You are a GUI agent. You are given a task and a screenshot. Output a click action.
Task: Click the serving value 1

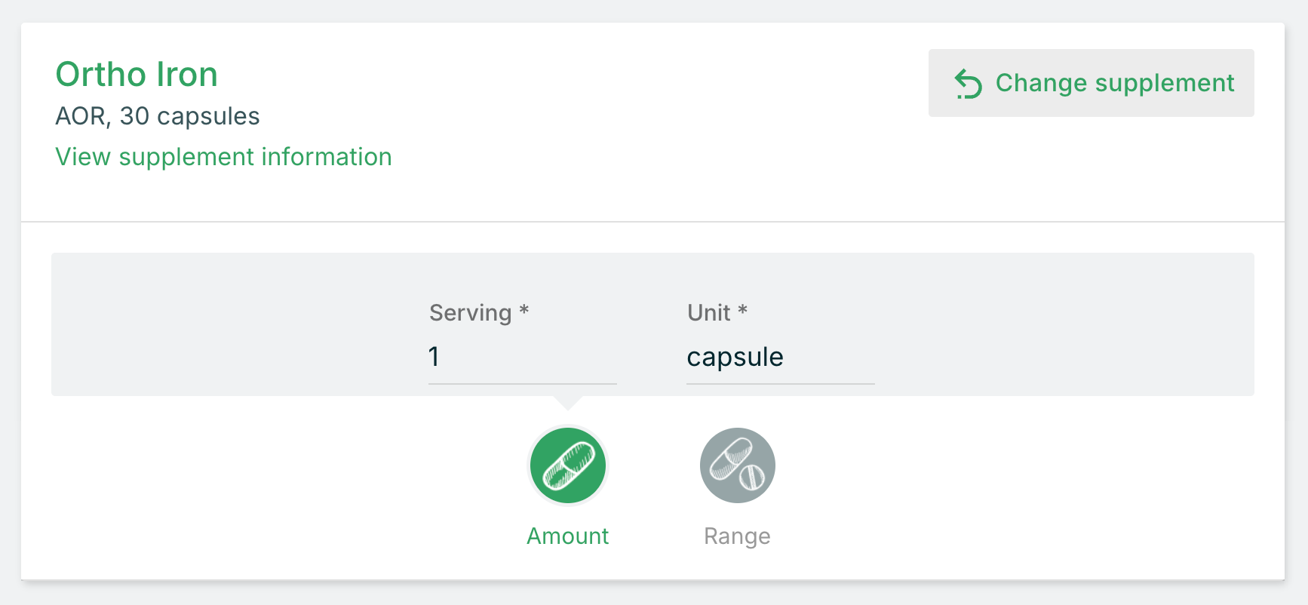coord(434,356)
